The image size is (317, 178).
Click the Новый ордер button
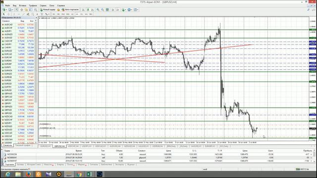point(48,10)
